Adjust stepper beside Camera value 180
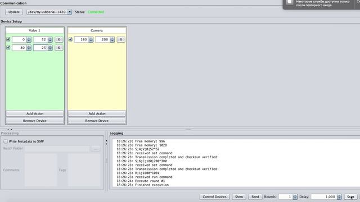Screen dimensions: 360x202 coord(91,39)
